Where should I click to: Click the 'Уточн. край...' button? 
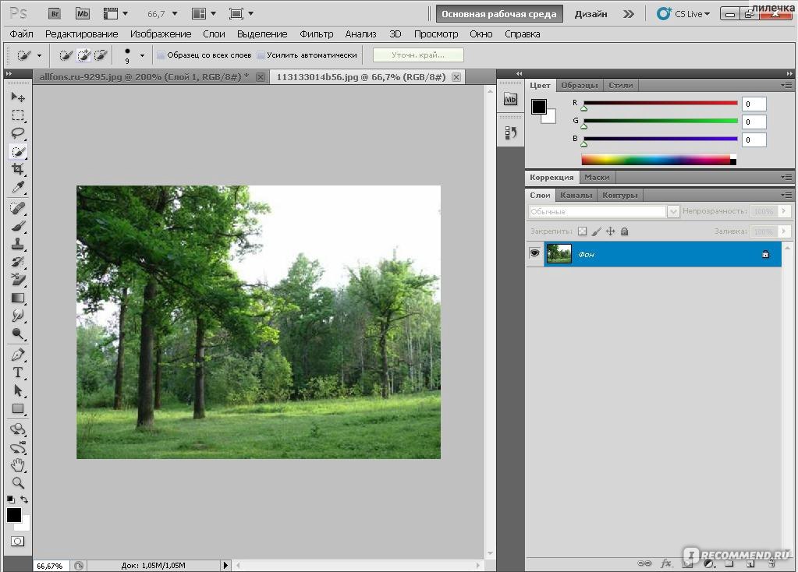point(418,55)
